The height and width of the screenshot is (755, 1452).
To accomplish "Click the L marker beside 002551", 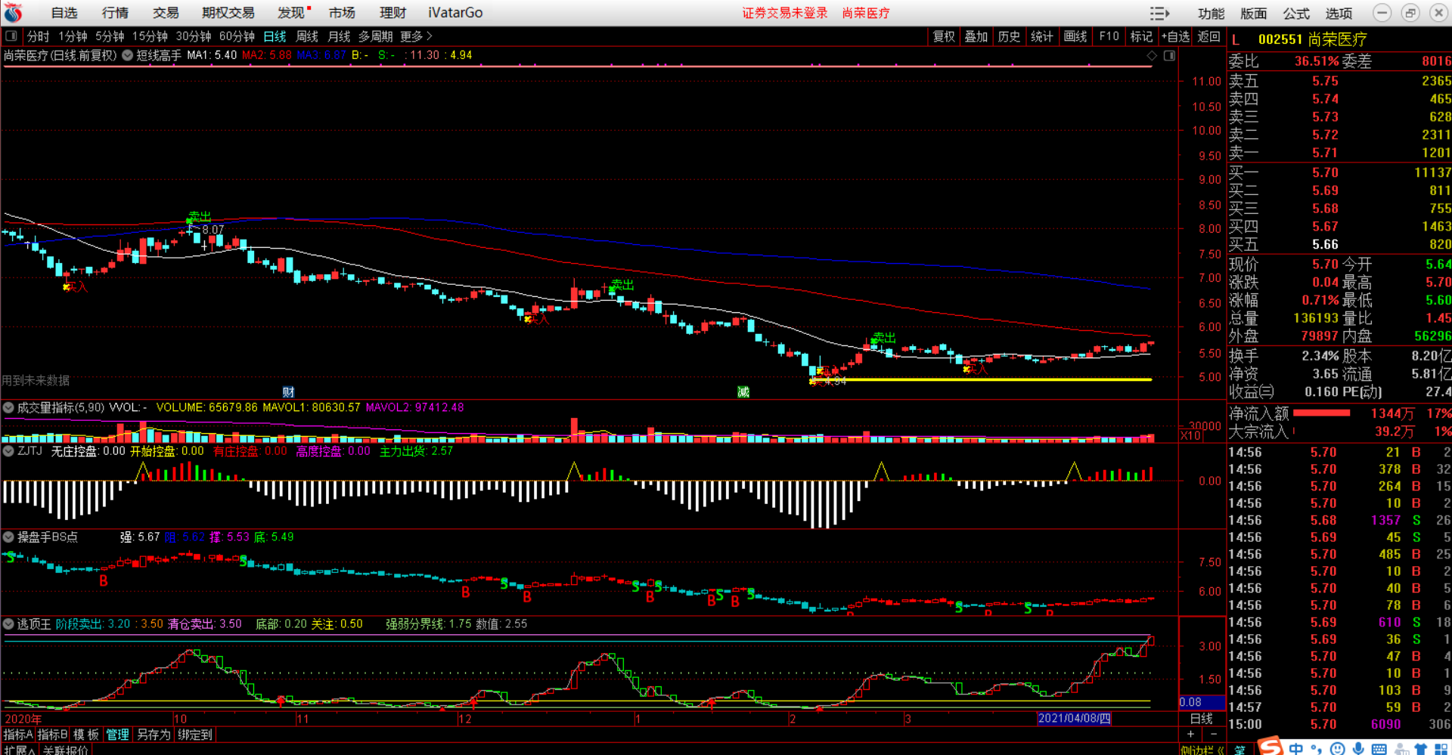I will pos(1236,40).
